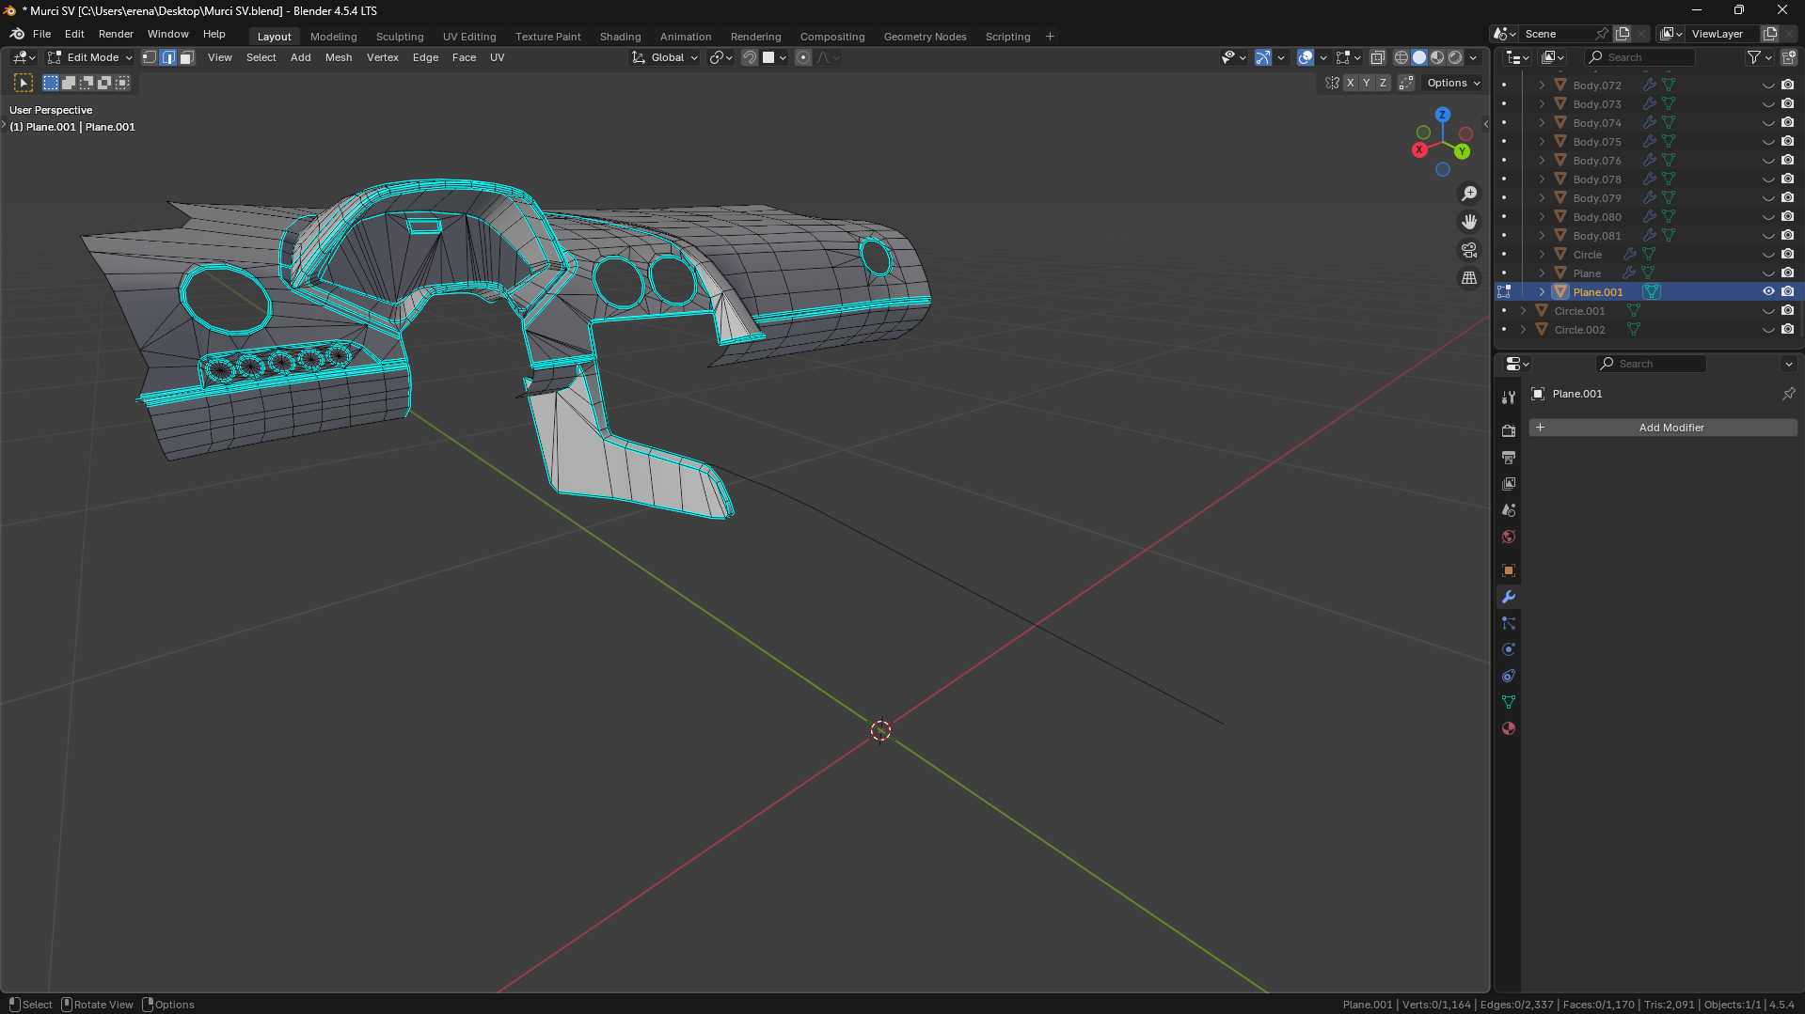Toggle Z axis mesh symmetry
Screen dimensions: 1805x1014
pos(1383,83)
